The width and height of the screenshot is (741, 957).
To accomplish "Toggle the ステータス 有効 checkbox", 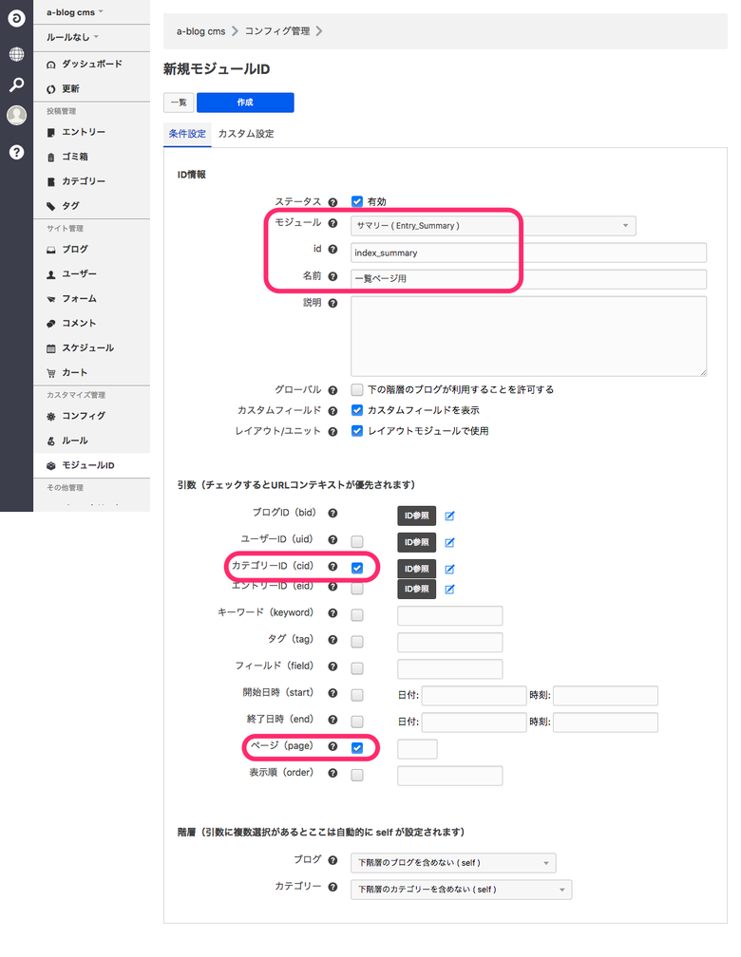I will 357,201.
